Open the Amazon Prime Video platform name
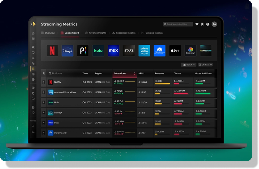The width and height of the screenshot is (259, 169). click(65, 92)
